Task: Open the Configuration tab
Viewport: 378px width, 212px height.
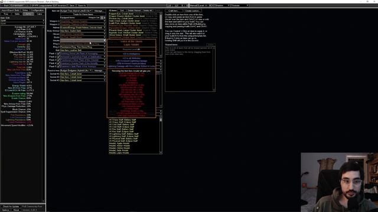Action: [37, 11]
